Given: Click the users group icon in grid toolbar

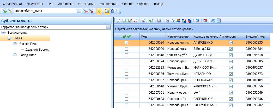Looking at the screenshot, I should tap(178, 21).
